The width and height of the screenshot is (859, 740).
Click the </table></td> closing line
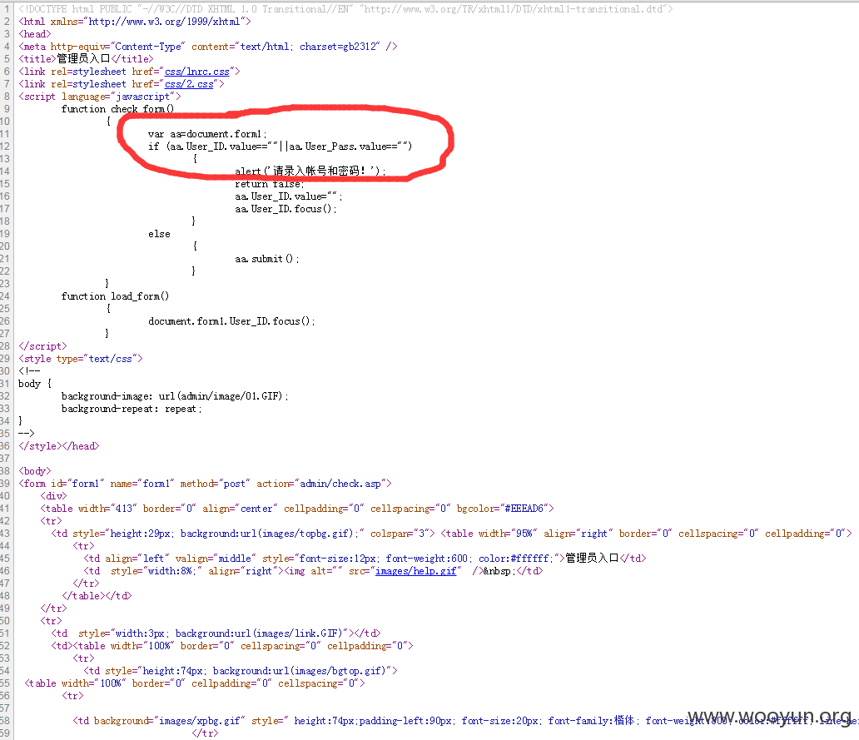pos(97,597)
